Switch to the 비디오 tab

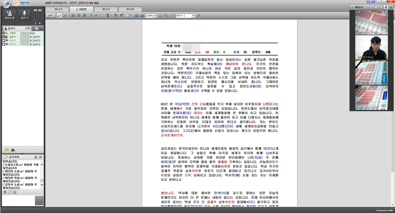coord(58,9)
